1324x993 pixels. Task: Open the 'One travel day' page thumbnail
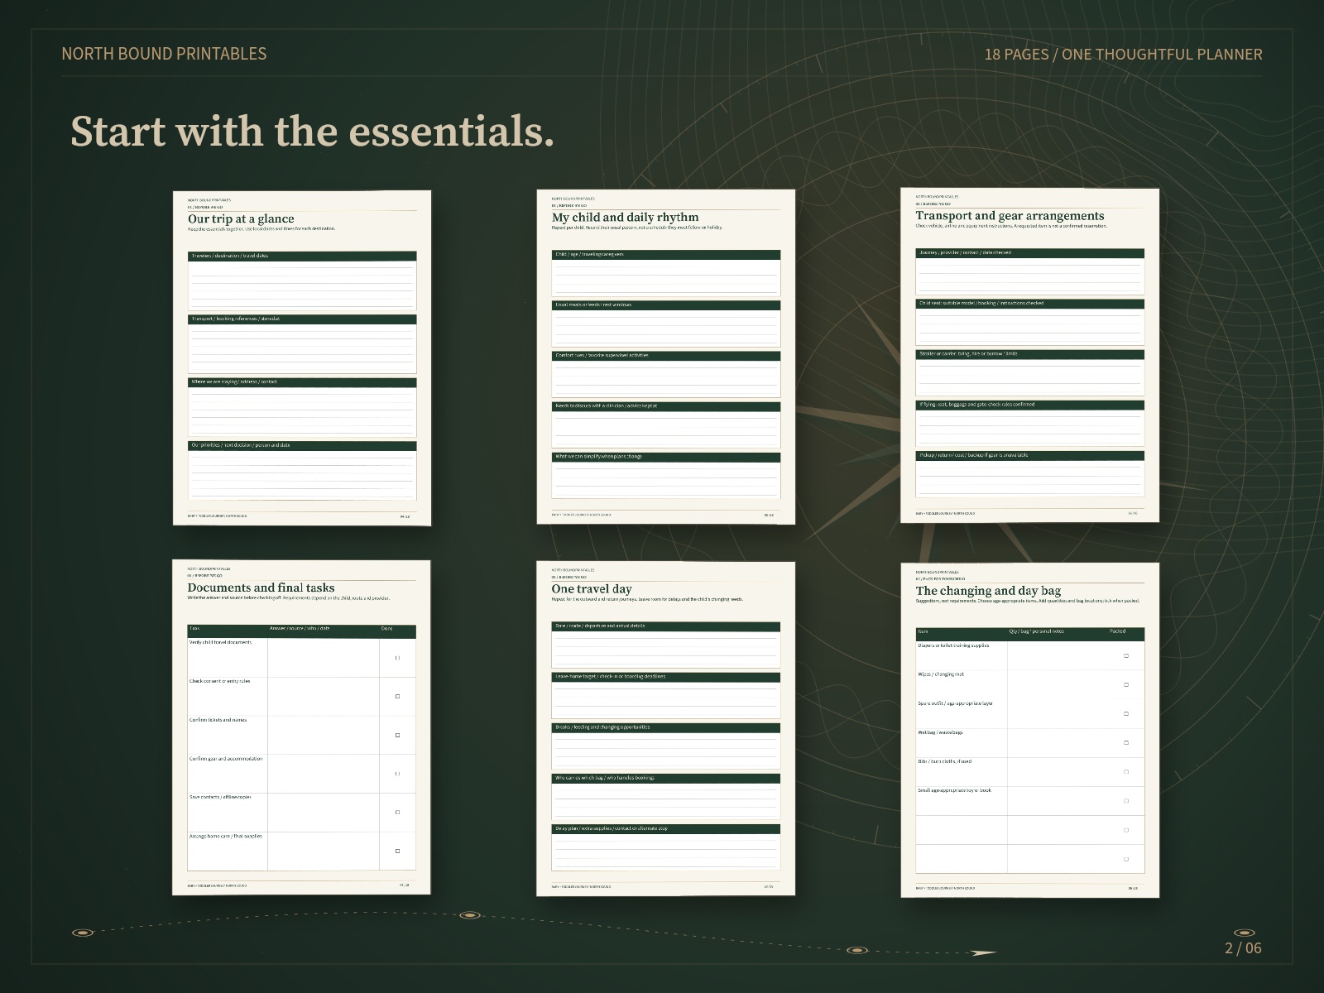coord(666,728)
